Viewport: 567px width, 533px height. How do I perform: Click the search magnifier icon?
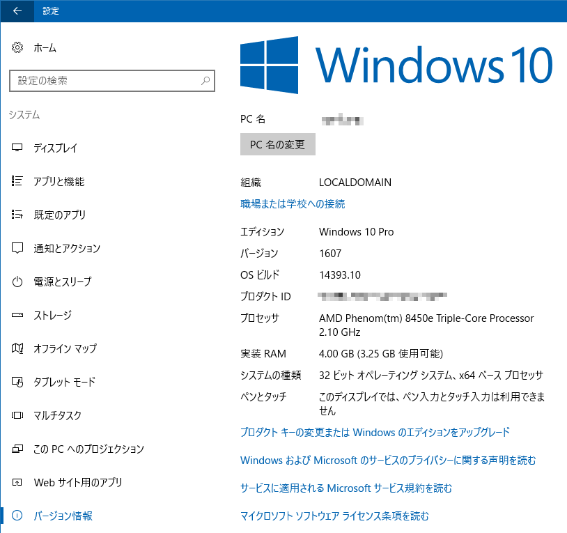[205, 81]
